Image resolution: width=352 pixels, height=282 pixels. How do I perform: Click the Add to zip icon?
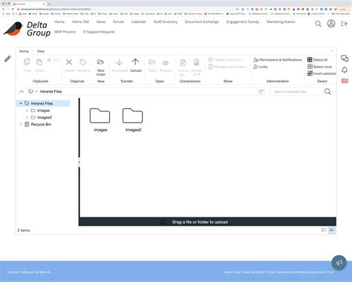pyautogui.click(x=183, y=62)
